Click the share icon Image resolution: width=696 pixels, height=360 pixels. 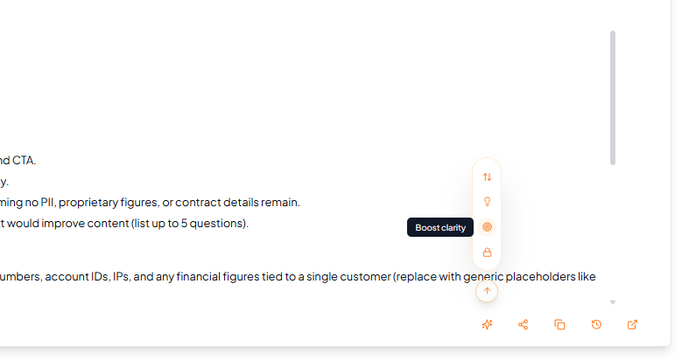[x=524, y=324]
